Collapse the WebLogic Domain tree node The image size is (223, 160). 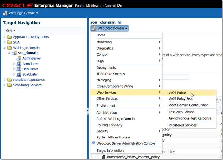[5, 48]
